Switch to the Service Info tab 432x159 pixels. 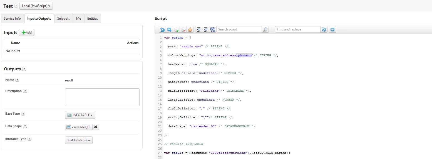pyautogui.click(x=12, y=19)
